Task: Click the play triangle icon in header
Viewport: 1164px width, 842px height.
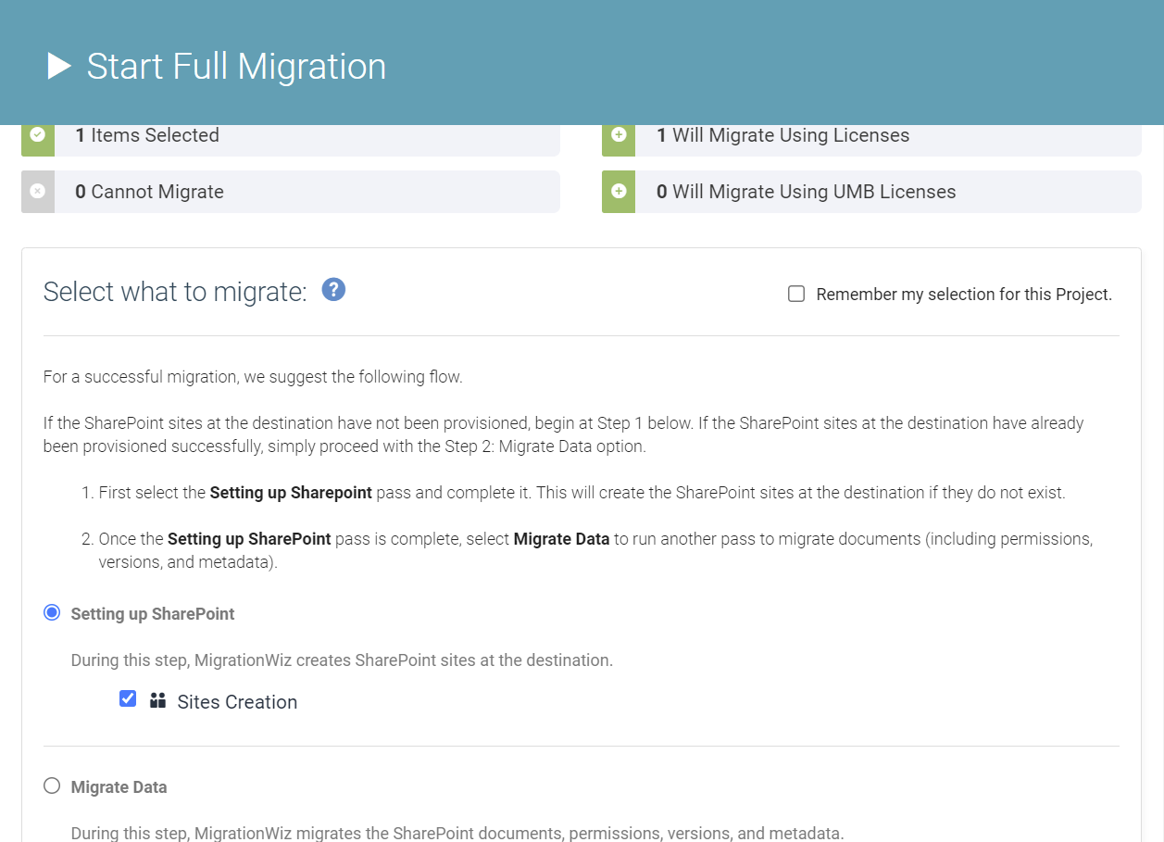Action: pos(59,66)
